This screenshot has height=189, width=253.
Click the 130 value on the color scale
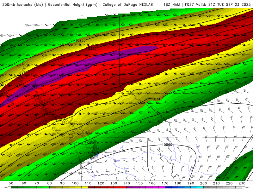(x=114, y=183)
